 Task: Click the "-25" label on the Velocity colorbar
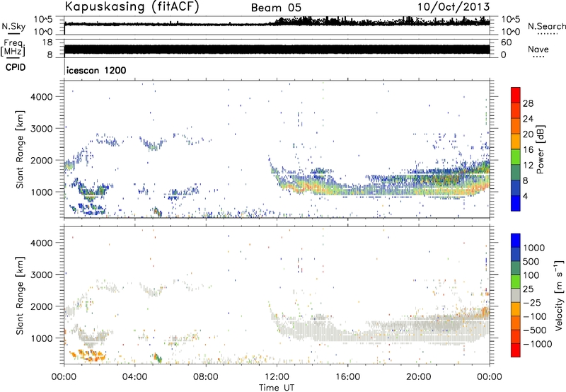(532, 303)
